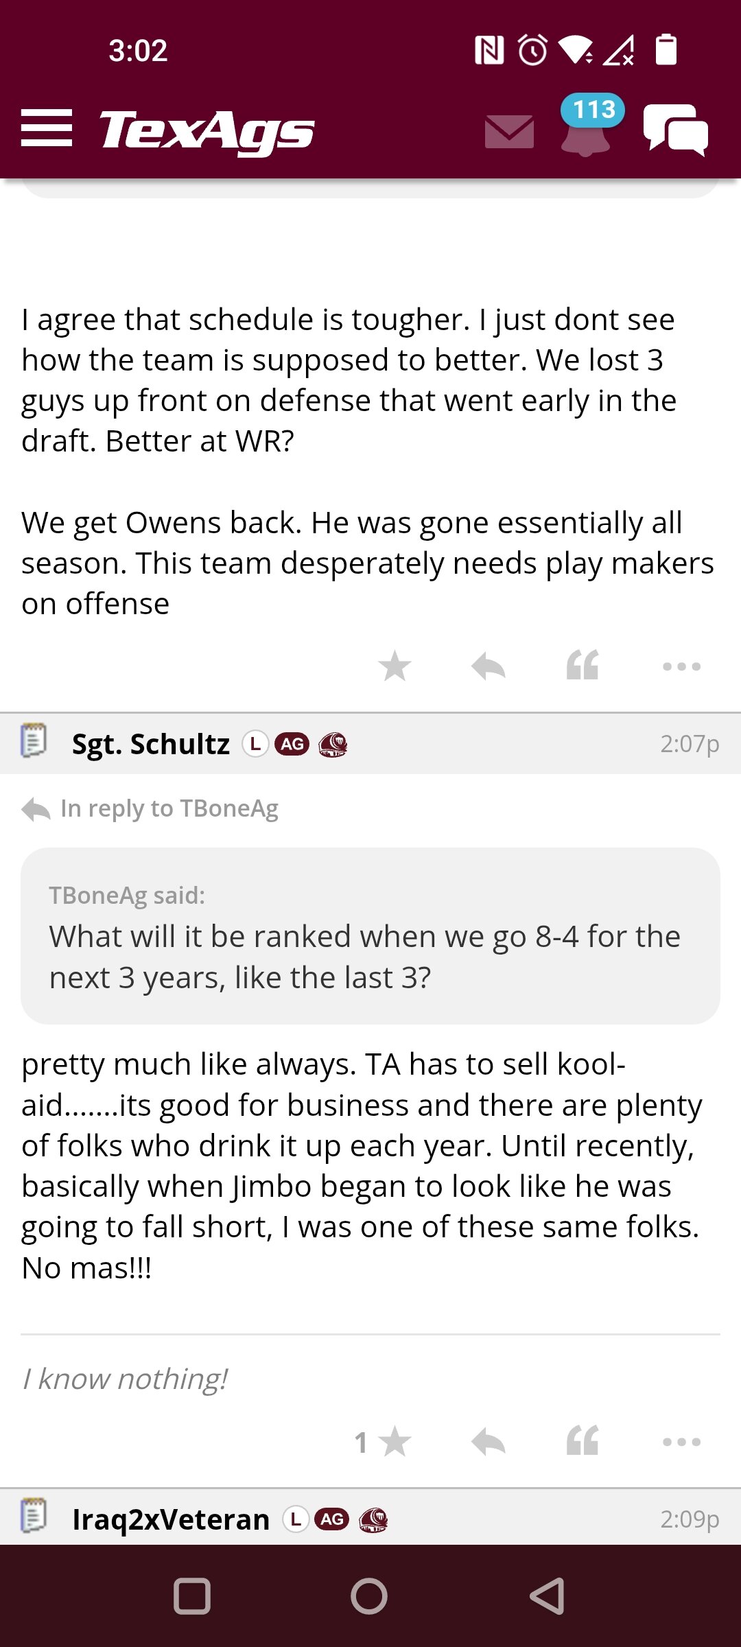The width and height of the screenshot is (741, 1647).
Task: Tap the Android home button
Action: click(x=369, y=1596)
